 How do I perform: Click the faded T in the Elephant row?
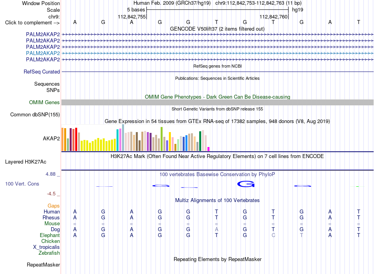(302, 235)
